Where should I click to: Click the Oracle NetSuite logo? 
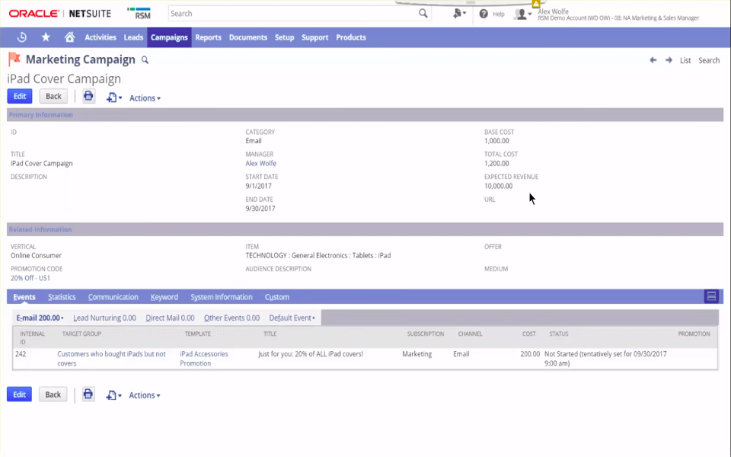coord(60,14)
